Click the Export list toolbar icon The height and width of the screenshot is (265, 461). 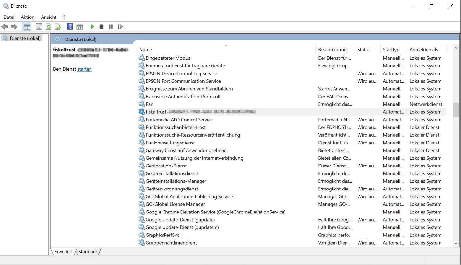coord(58,27)
